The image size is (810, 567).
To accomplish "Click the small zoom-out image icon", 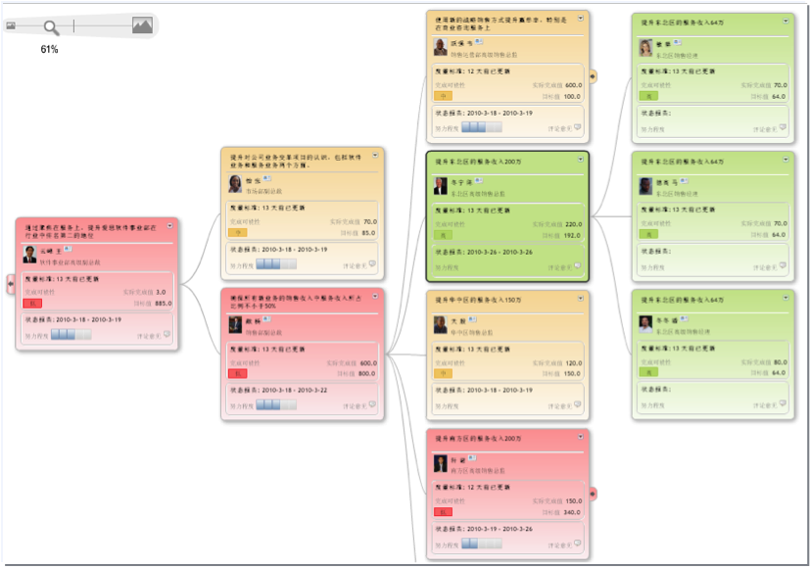I will pos(11,26).
